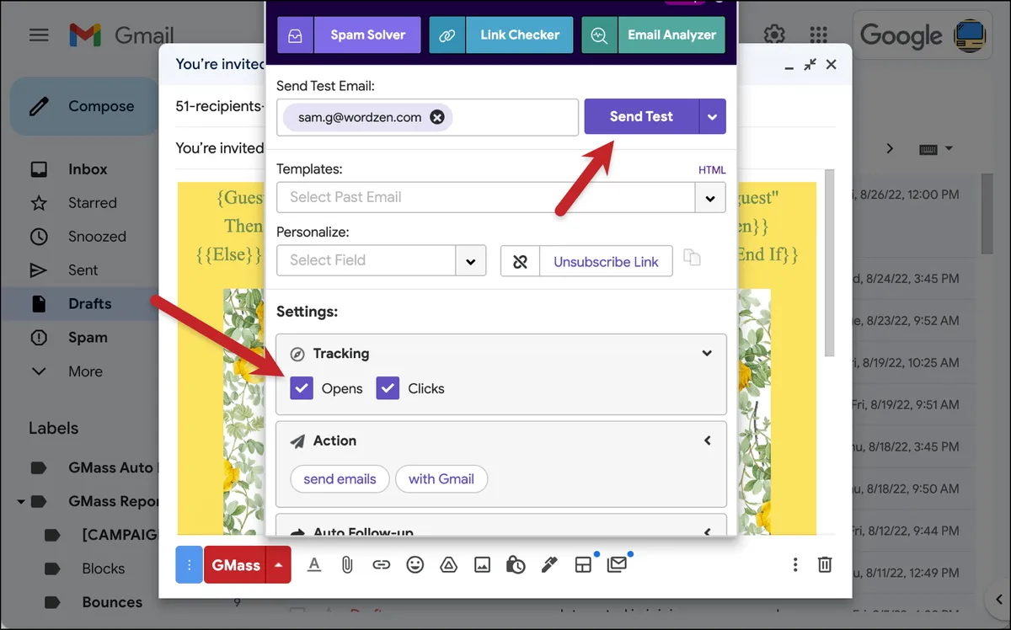Open Send Test dropdown arrow
Screen dimensions: 1011x630
coord(713,117)
